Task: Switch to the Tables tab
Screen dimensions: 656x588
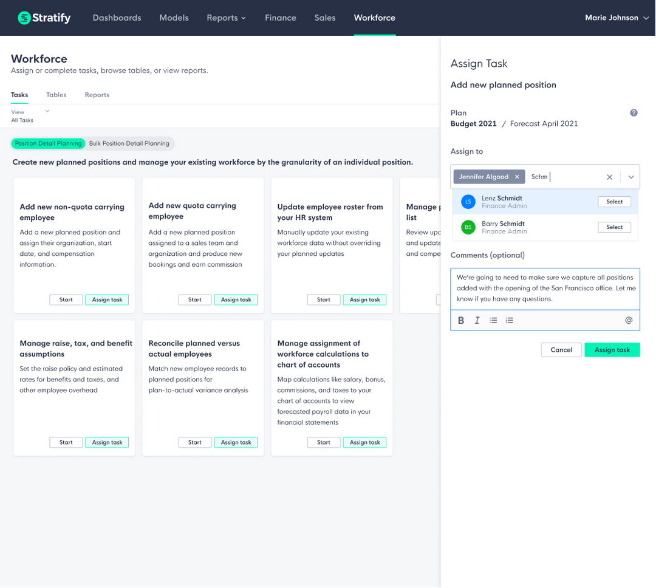Action: [x=56, y=95]
